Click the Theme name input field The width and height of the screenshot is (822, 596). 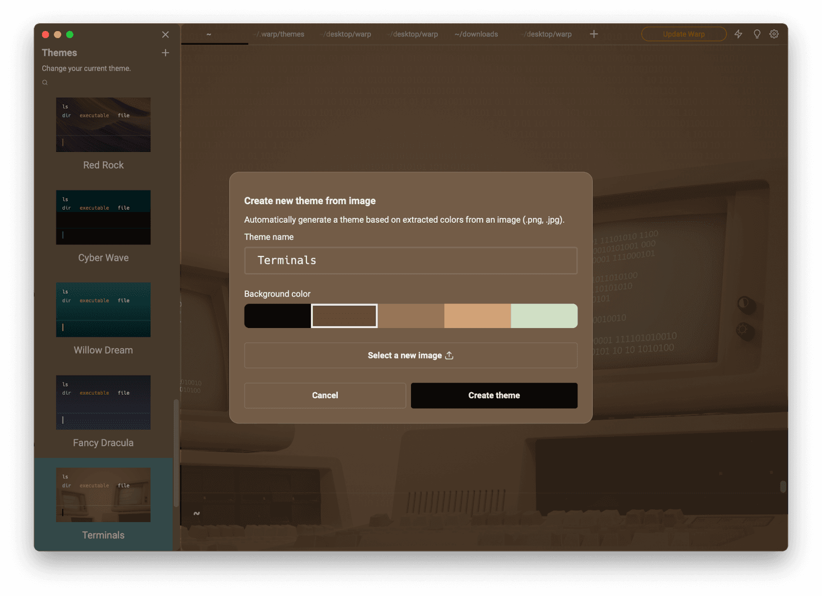pos(410,260)
